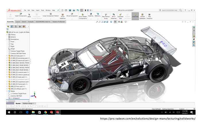Viewport: 201px width, 123px height.
Task: Select the Camera Target Plane item
Action: (16, 51)
